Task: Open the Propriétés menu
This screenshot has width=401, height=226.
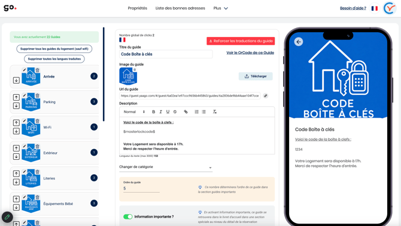Action: point(137,8)
